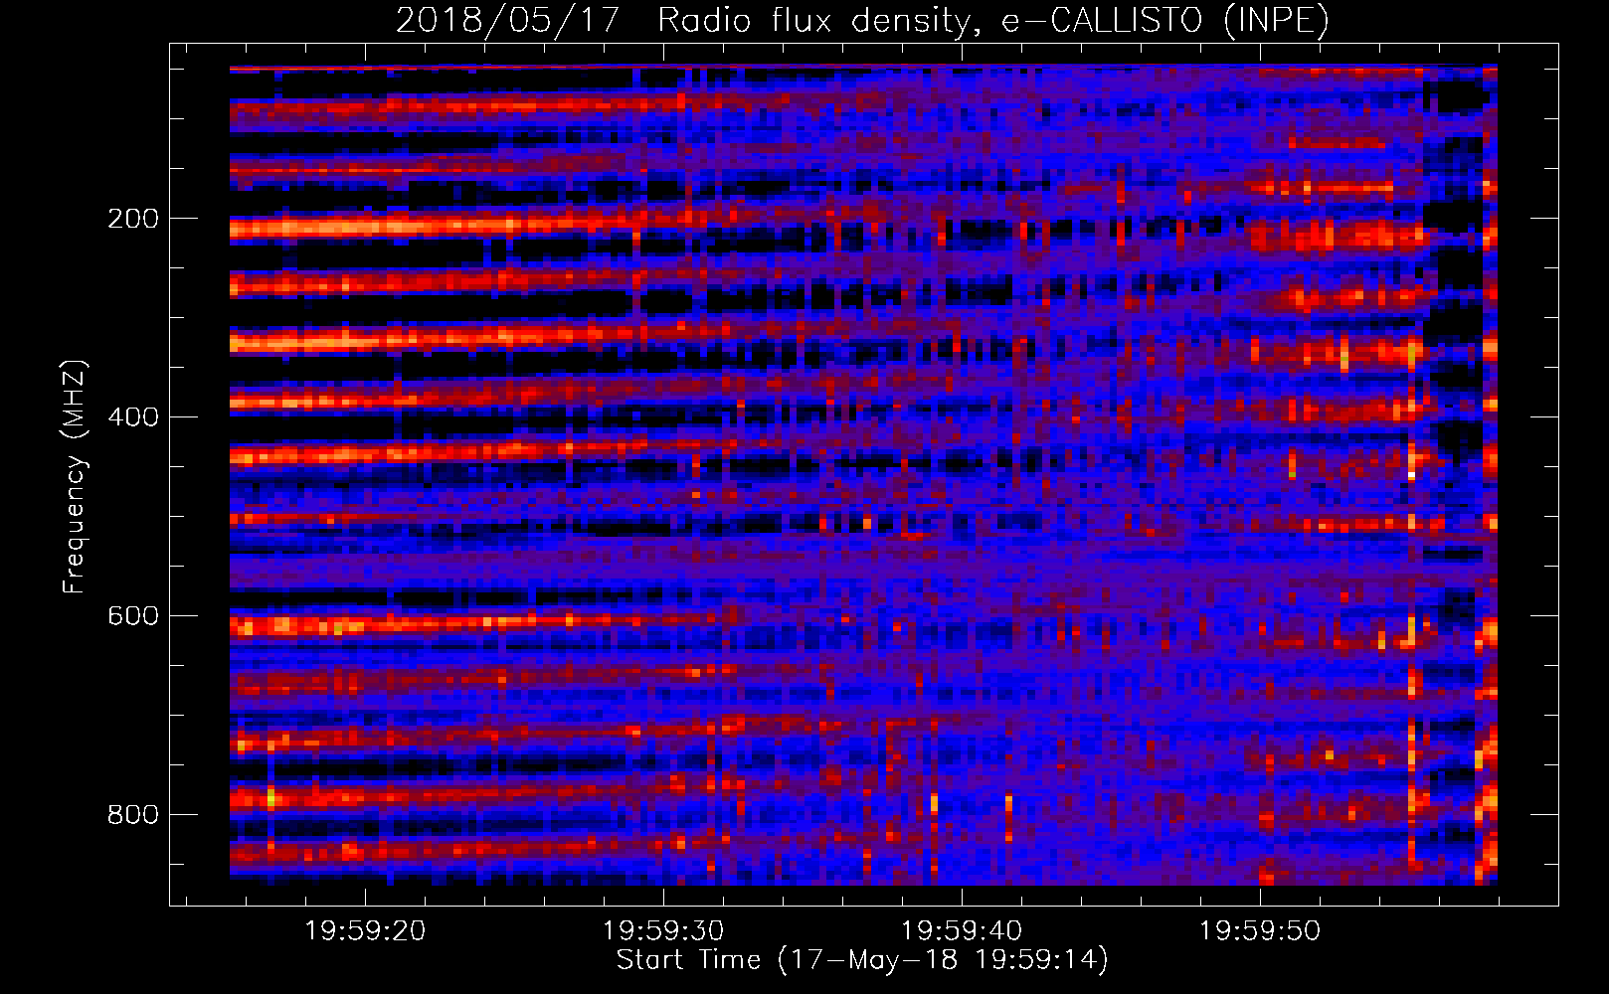Click the 19:59:20 time tick label
Viewport: 1609px width, 994px height.
365,930
